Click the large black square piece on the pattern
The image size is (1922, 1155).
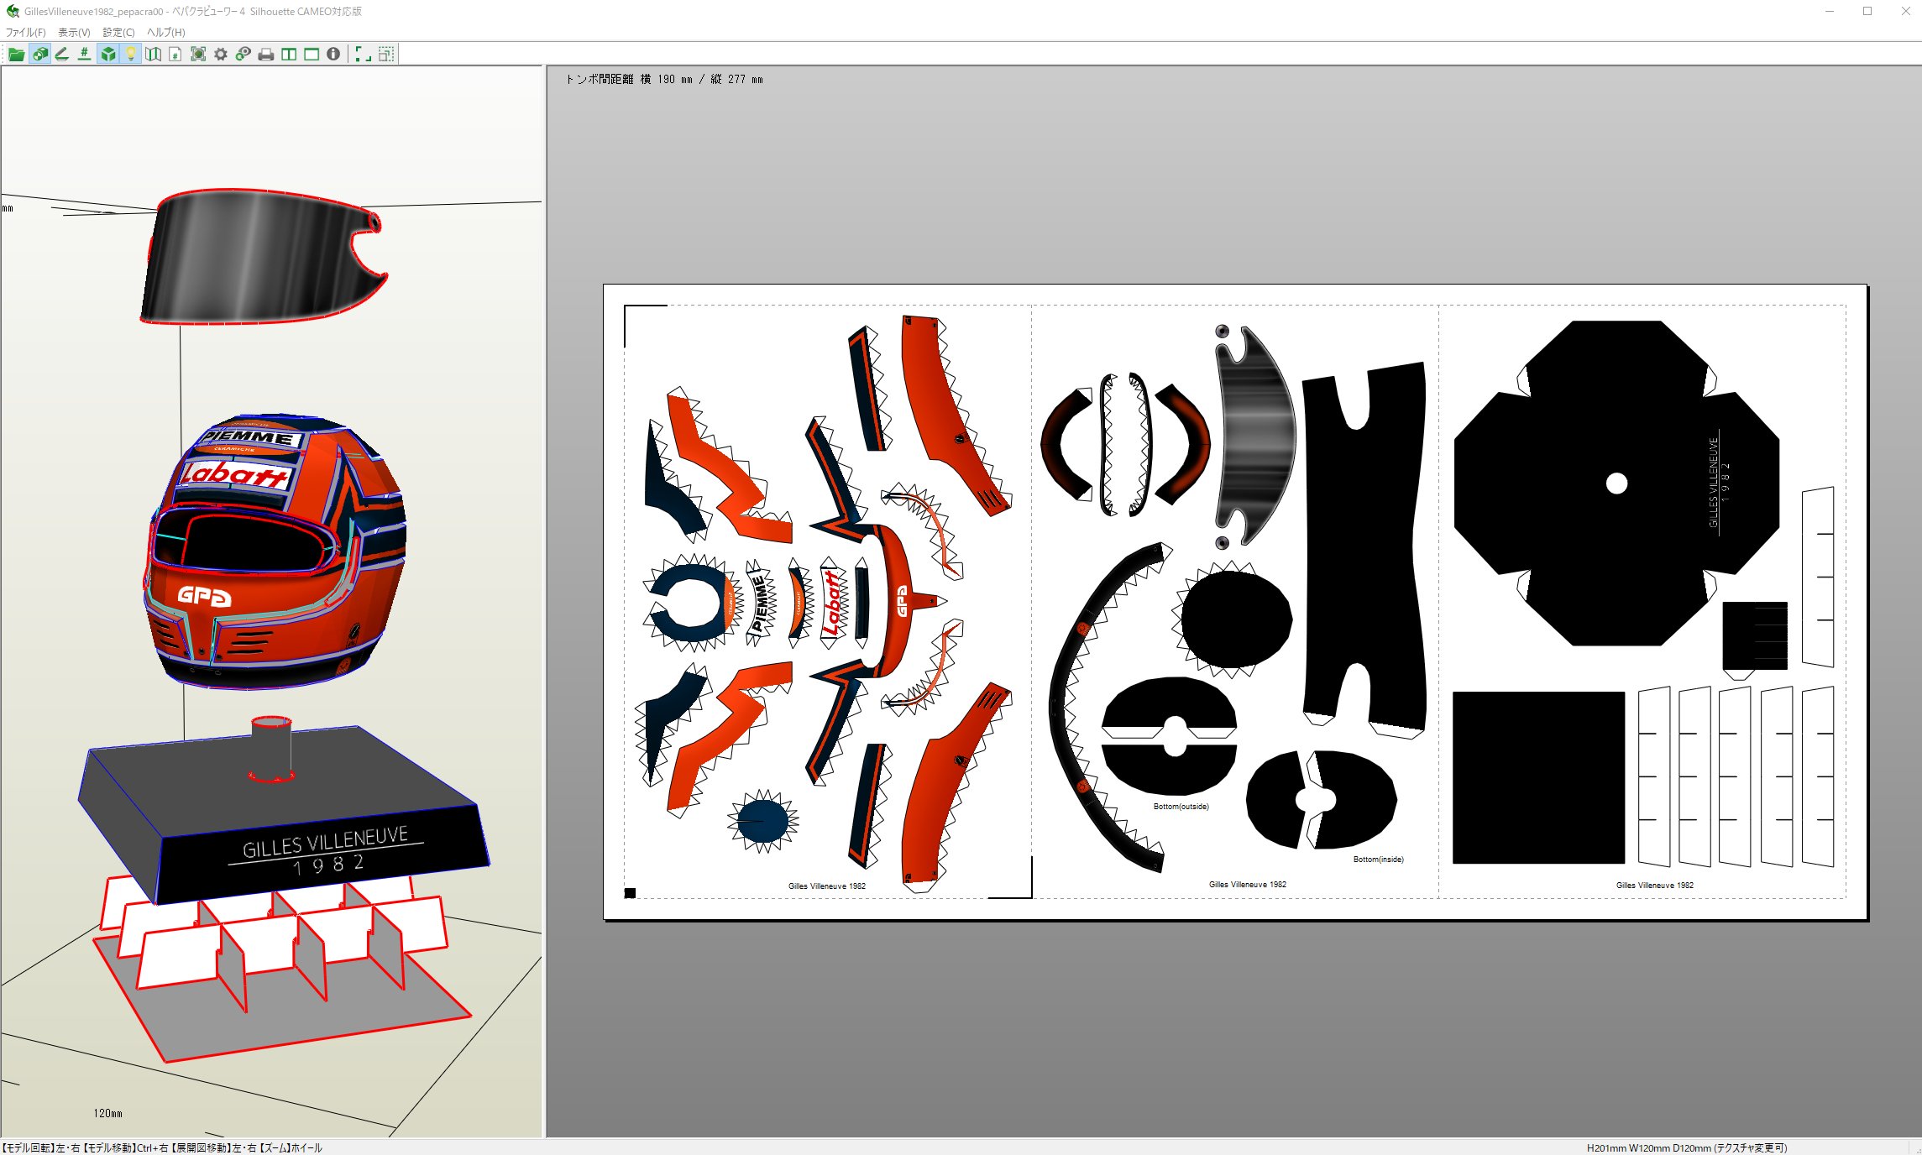pos(1538,777)
